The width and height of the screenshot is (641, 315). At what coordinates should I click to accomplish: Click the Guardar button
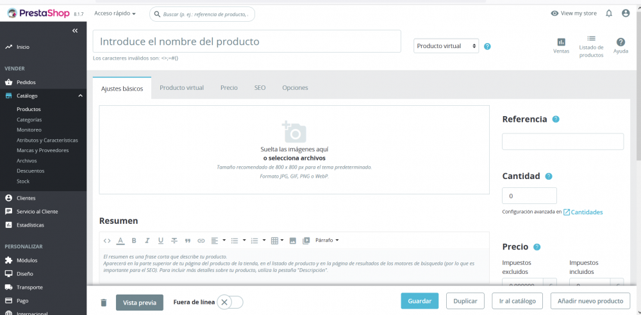point(420,301)
